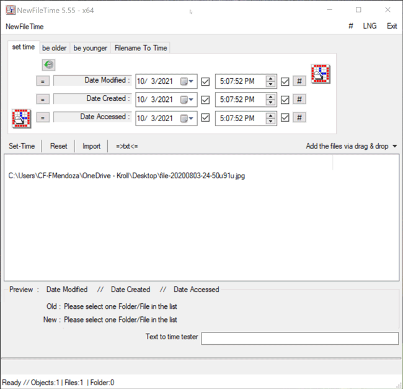Maximize the NewFileTime window
Viewport: 403px width, 389px height.
click(x=358, y=10)
